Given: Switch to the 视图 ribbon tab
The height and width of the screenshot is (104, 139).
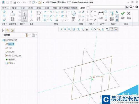Looking at the screenshot, I should pos(55,8).
